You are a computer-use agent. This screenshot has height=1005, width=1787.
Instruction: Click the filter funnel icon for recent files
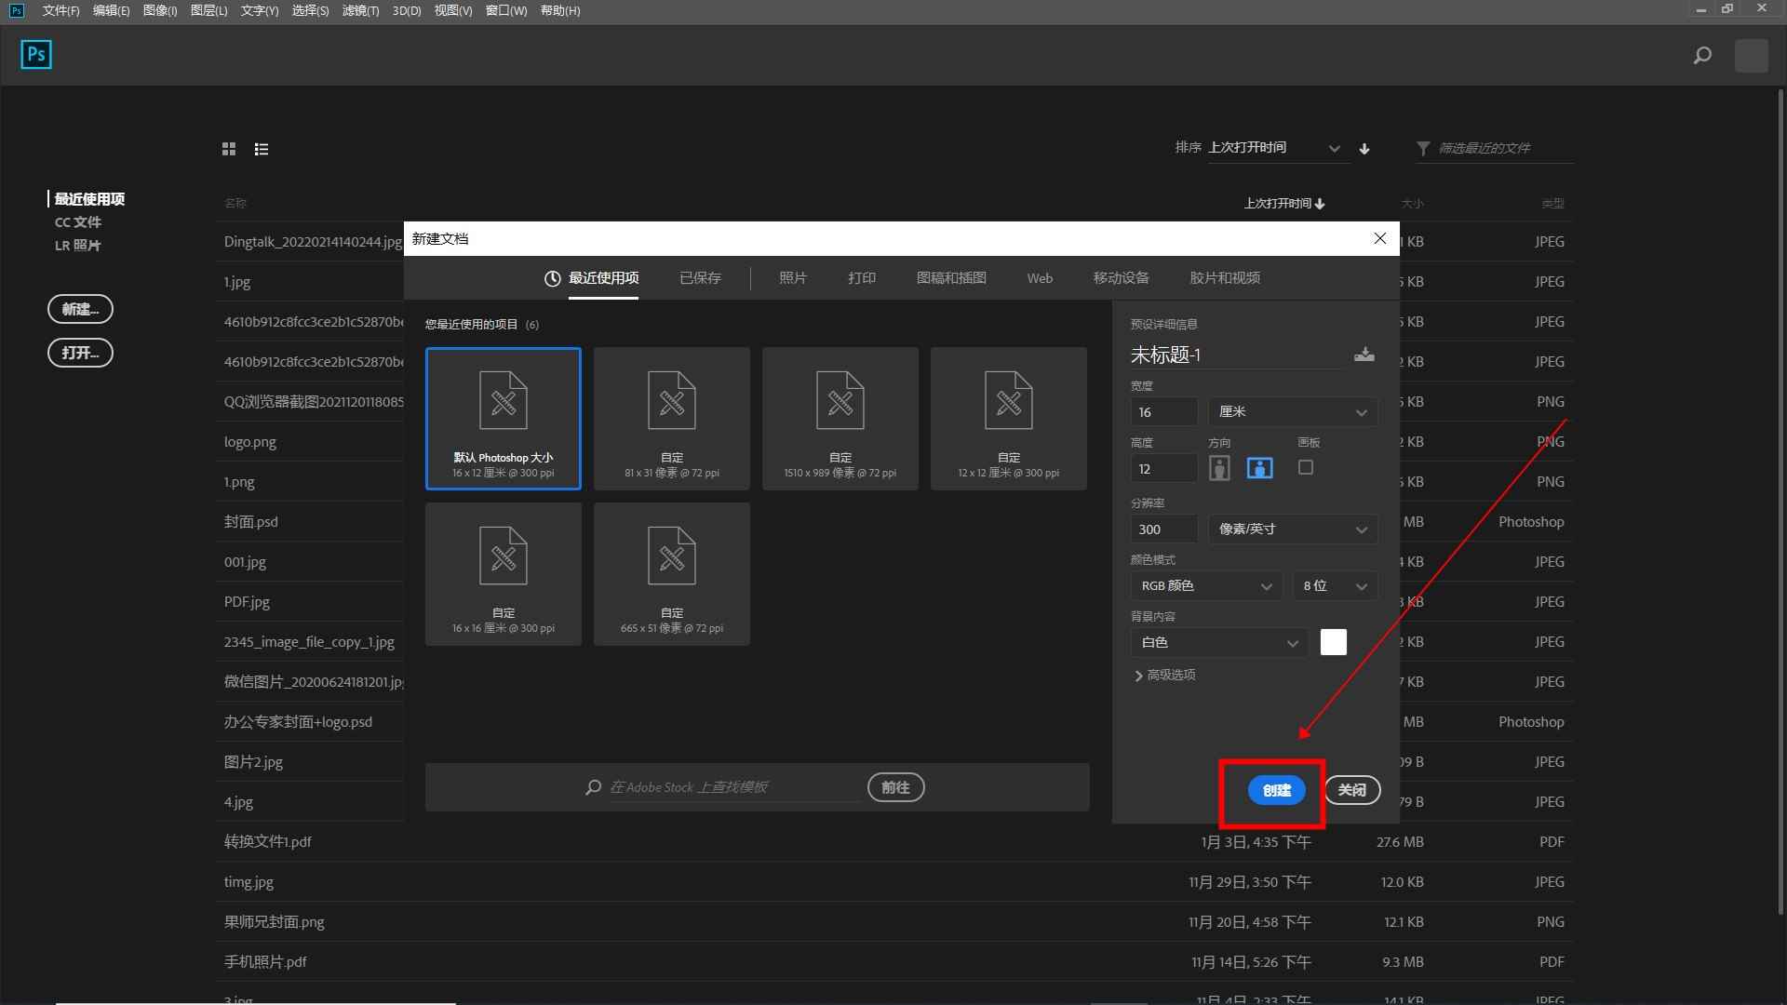pyautogui.click(x=1423, y=149)
